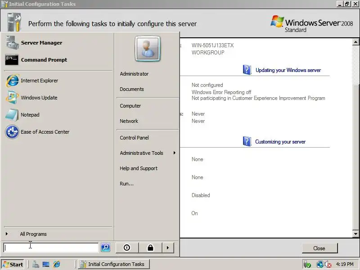Open help for Updating your Windows server
The height and width of the screenshot is (270, 360).
click(247, 70)
